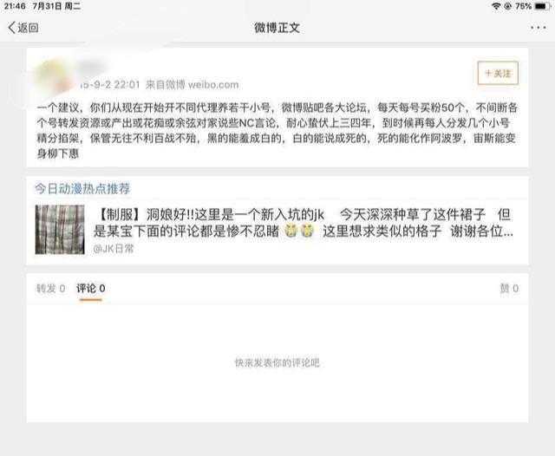Open the three-dots more options menu
Viewport: 555px width, 456px height.
[x=538, y=28]
